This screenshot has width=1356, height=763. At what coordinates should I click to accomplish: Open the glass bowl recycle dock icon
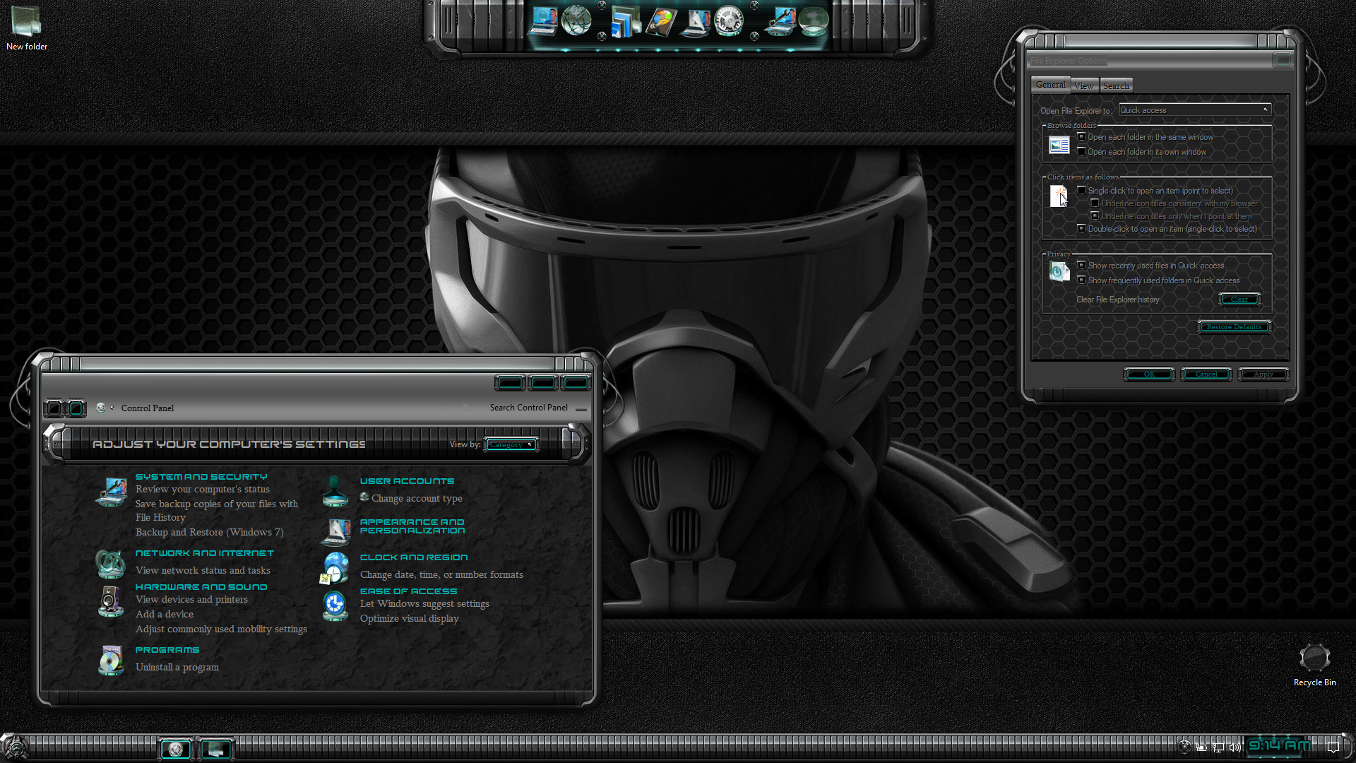pos(814,21)
